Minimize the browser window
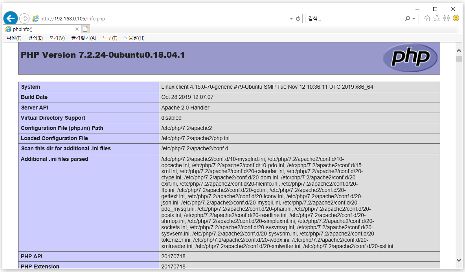The height and width of the screenshot is (272, 465). pyautogui.click(x=417, y=9)
